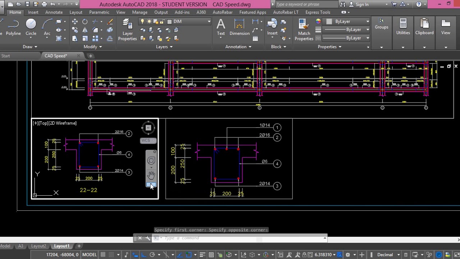Click the object color wheel icon
This screenshot has height=259, width=460.
(318, 22)
